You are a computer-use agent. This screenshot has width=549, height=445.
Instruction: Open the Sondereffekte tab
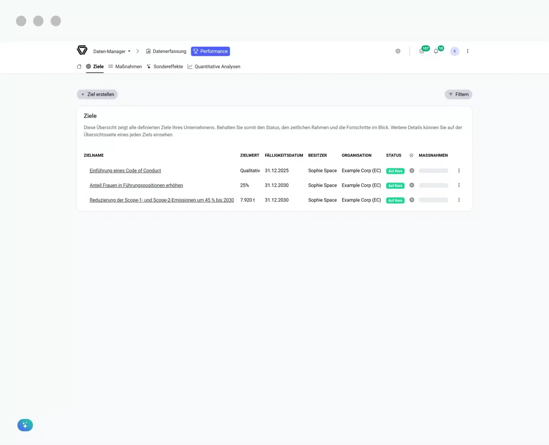click(x=165, y=67)
